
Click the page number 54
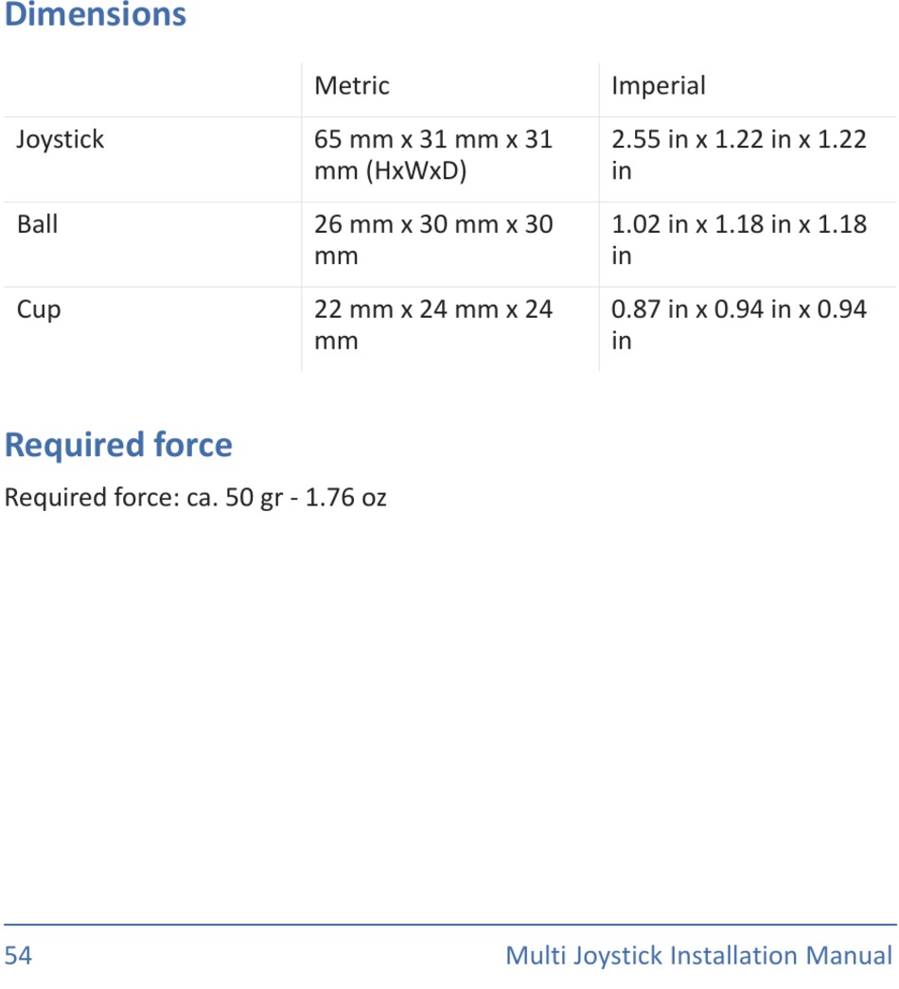click(x=18, y=956)
